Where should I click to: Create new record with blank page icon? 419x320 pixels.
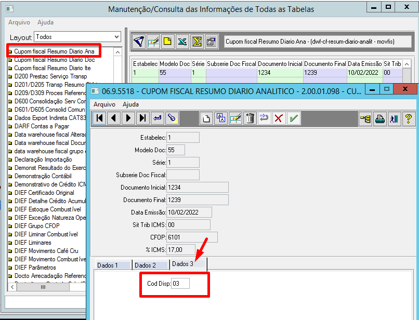coord(206,118)
